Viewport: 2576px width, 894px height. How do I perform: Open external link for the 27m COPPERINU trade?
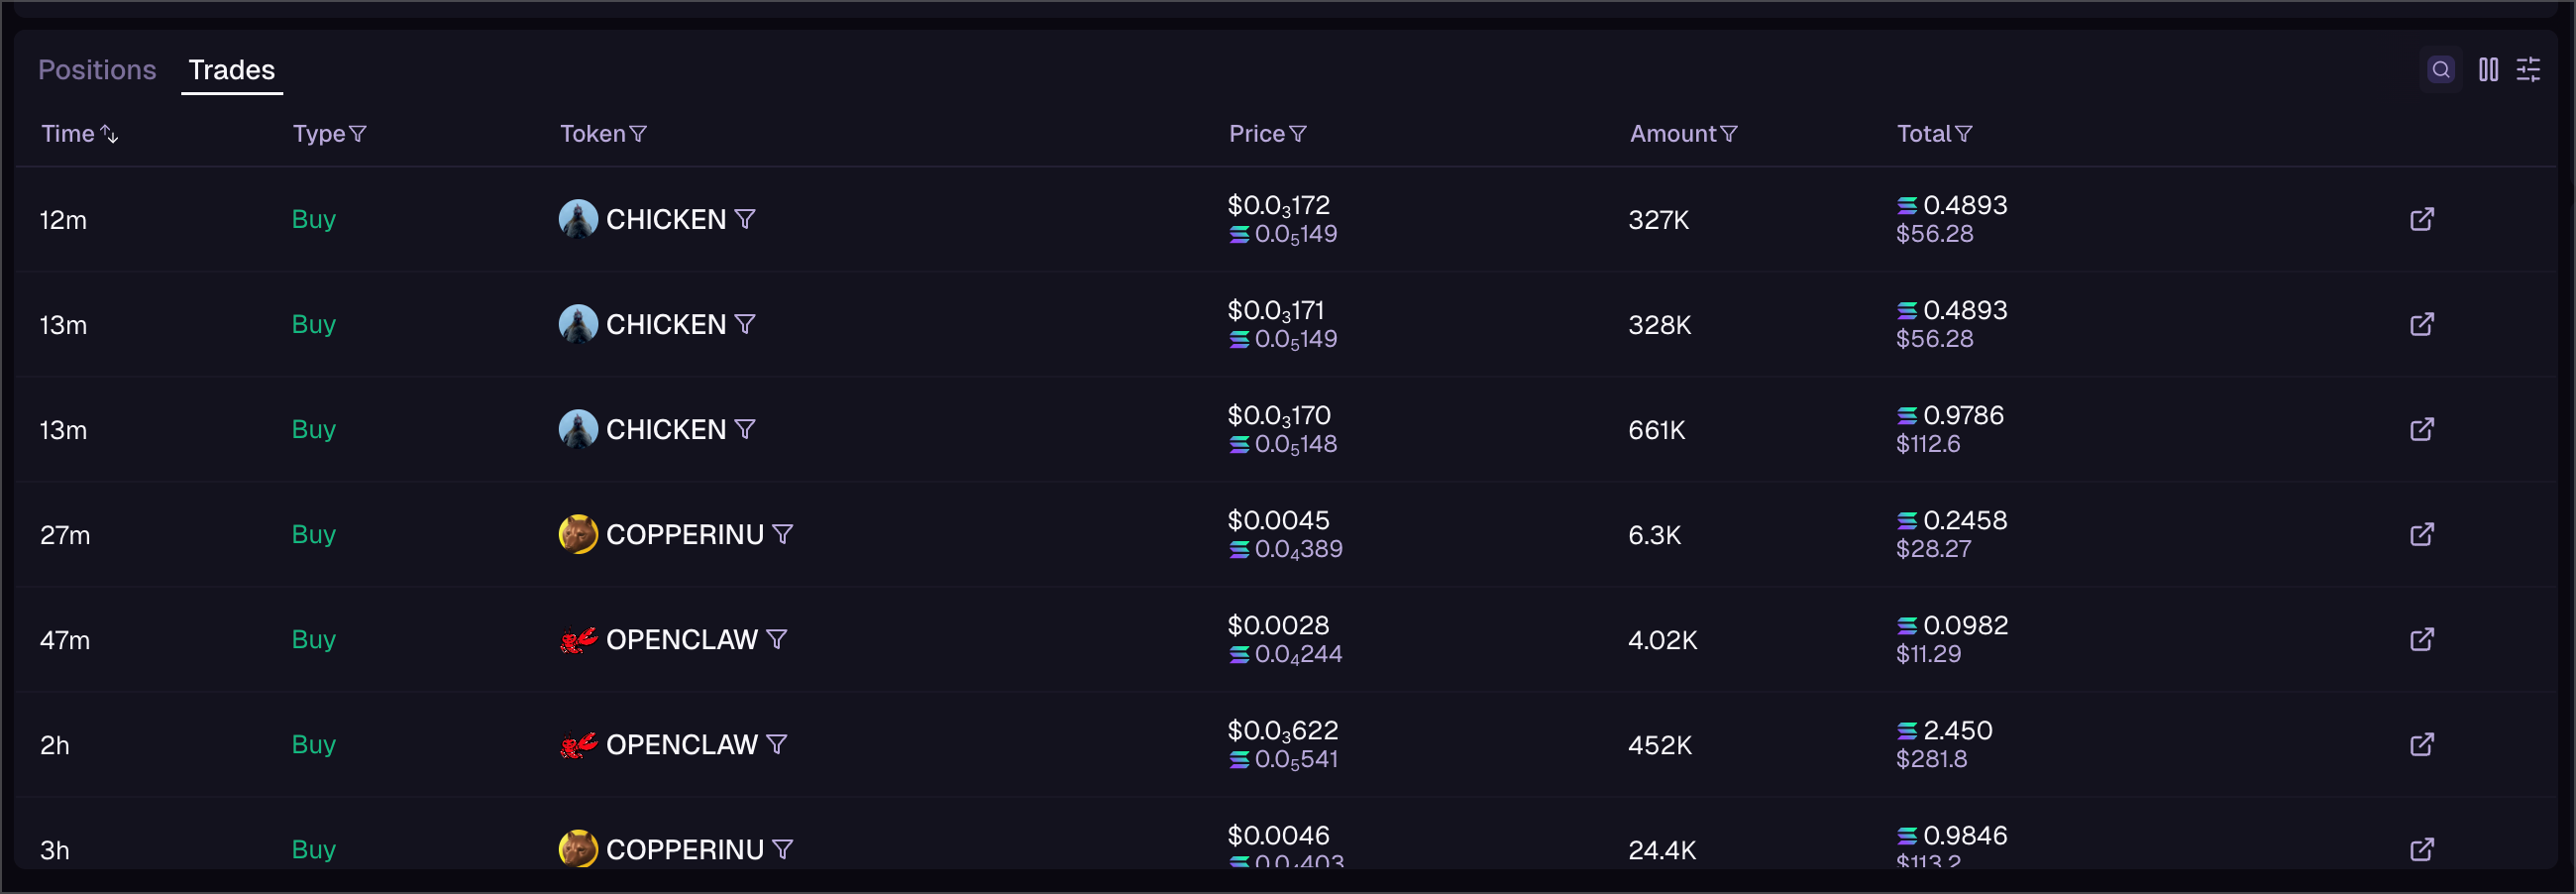2421,534
